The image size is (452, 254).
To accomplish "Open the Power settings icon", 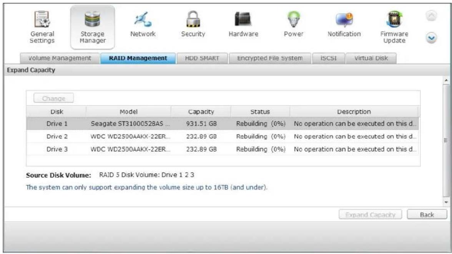I will point(294,24).
